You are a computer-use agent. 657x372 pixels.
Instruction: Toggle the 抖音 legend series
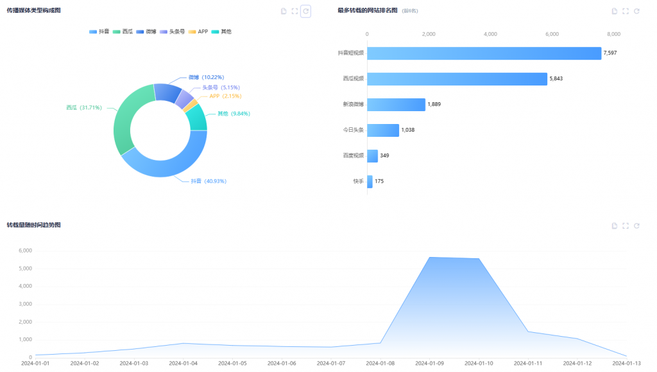pyautogui.click(x=99, y=31)
